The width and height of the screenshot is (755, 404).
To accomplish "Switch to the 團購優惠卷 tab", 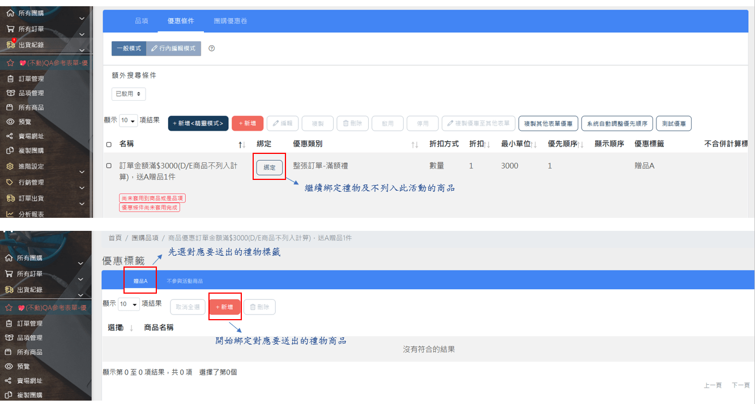I will (x=230, y=21).
